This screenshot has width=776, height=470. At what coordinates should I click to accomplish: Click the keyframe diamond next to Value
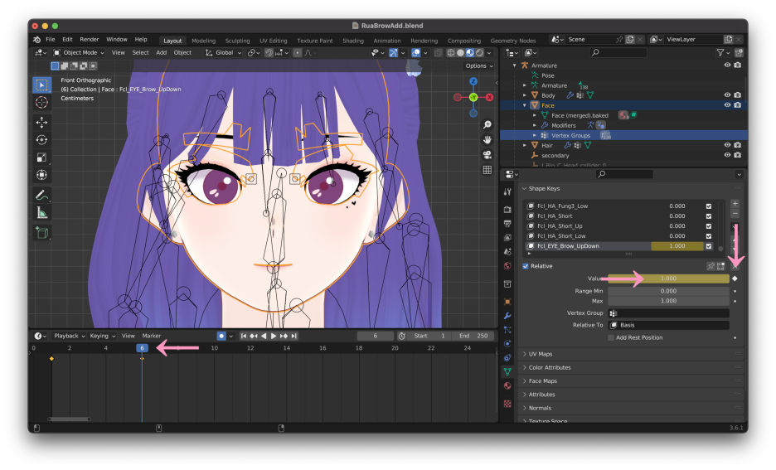(735, 279)
